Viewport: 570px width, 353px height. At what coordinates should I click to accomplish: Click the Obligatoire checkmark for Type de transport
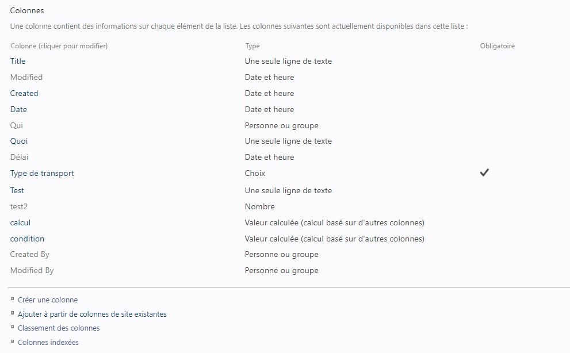[484, 172]
